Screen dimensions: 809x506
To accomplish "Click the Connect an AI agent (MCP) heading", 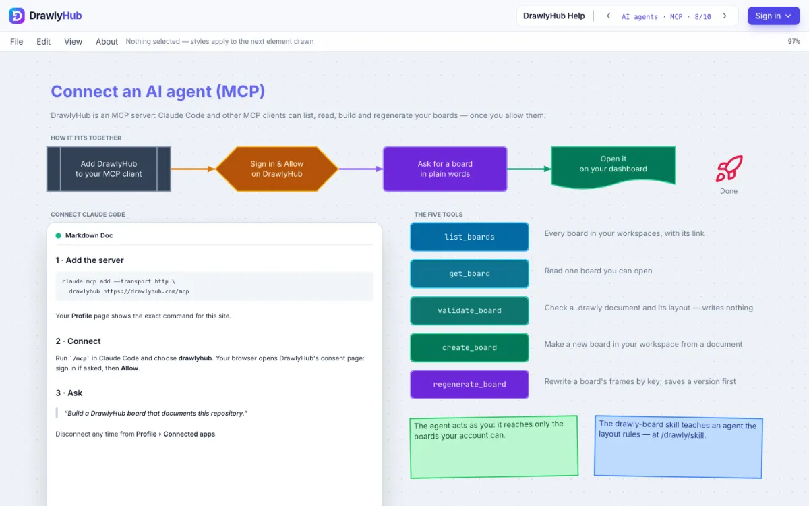I will [x=158, y=92].
